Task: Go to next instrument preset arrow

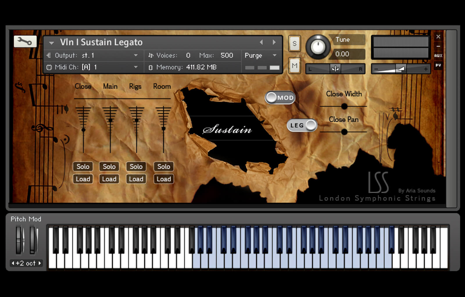Action: click(274, 42)
